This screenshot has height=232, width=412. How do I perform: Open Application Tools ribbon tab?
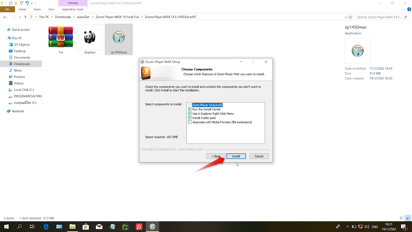(x=73, y=9)
